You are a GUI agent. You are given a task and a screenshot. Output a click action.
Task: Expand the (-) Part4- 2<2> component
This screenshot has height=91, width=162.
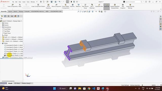coord(1,41)
